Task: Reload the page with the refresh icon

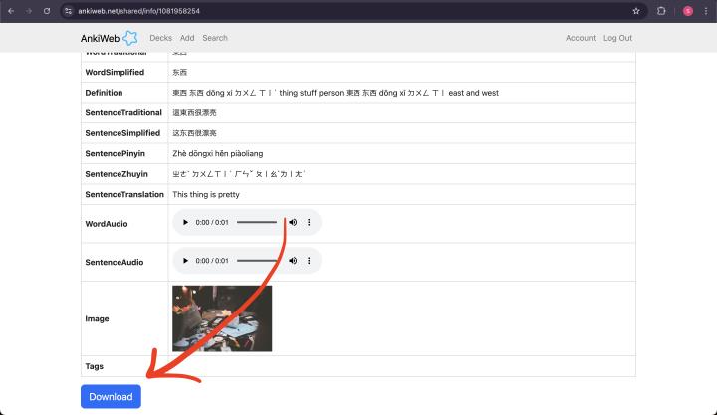Action: point(47,11)
